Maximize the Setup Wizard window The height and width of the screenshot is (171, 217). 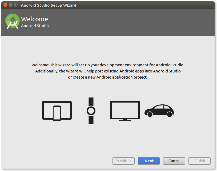pos(16,5)
